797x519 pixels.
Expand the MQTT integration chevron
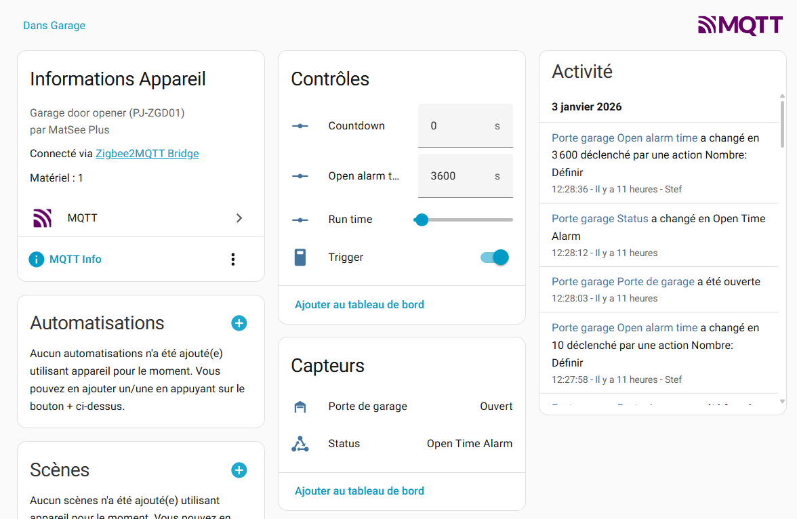(x=239, y=218)
